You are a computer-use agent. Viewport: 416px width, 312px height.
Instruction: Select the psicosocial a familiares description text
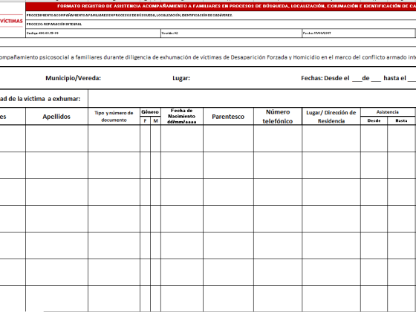208,57
